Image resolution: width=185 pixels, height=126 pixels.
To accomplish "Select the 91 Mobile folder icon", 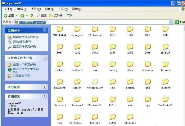I will pos(95,29).
